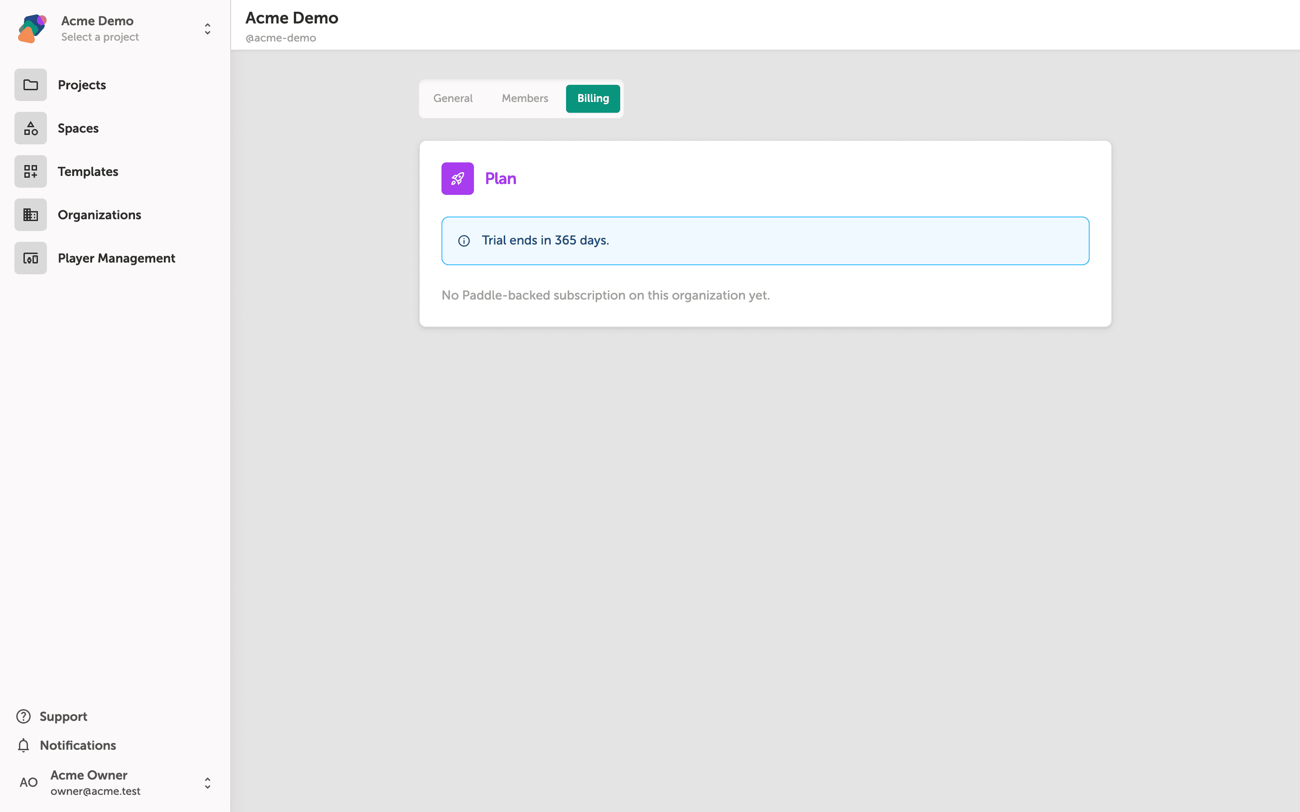Image resolution: width=1300 pixels, height=812 pixels.
Task: Switch to the Members tab
Action: coord(525,98)
